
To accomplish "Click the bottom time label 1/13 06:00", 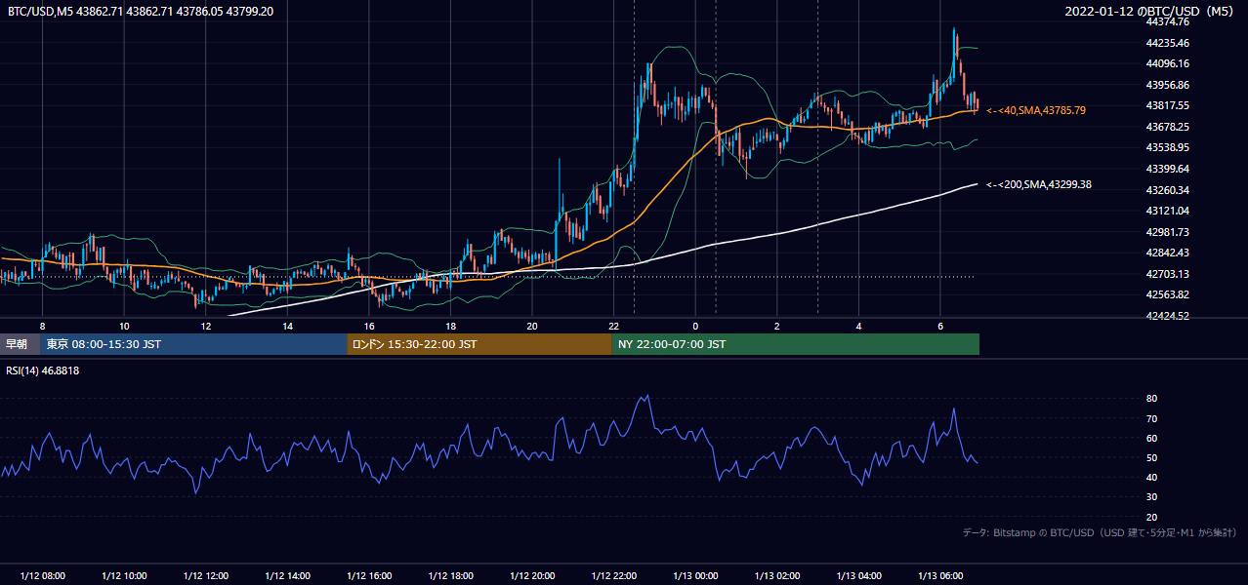I will 940,575.
